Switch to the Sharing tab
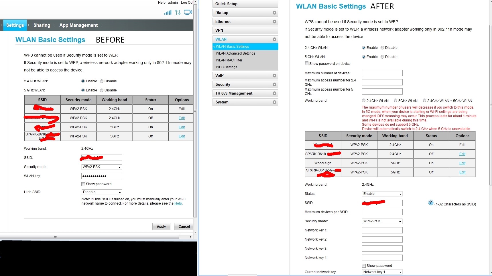Screen dimensions: 492x276 pos(42,25)
